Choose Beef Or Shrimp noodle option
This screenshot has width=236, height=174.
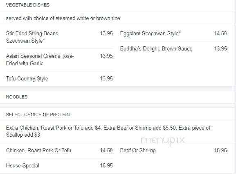[138, 150]
